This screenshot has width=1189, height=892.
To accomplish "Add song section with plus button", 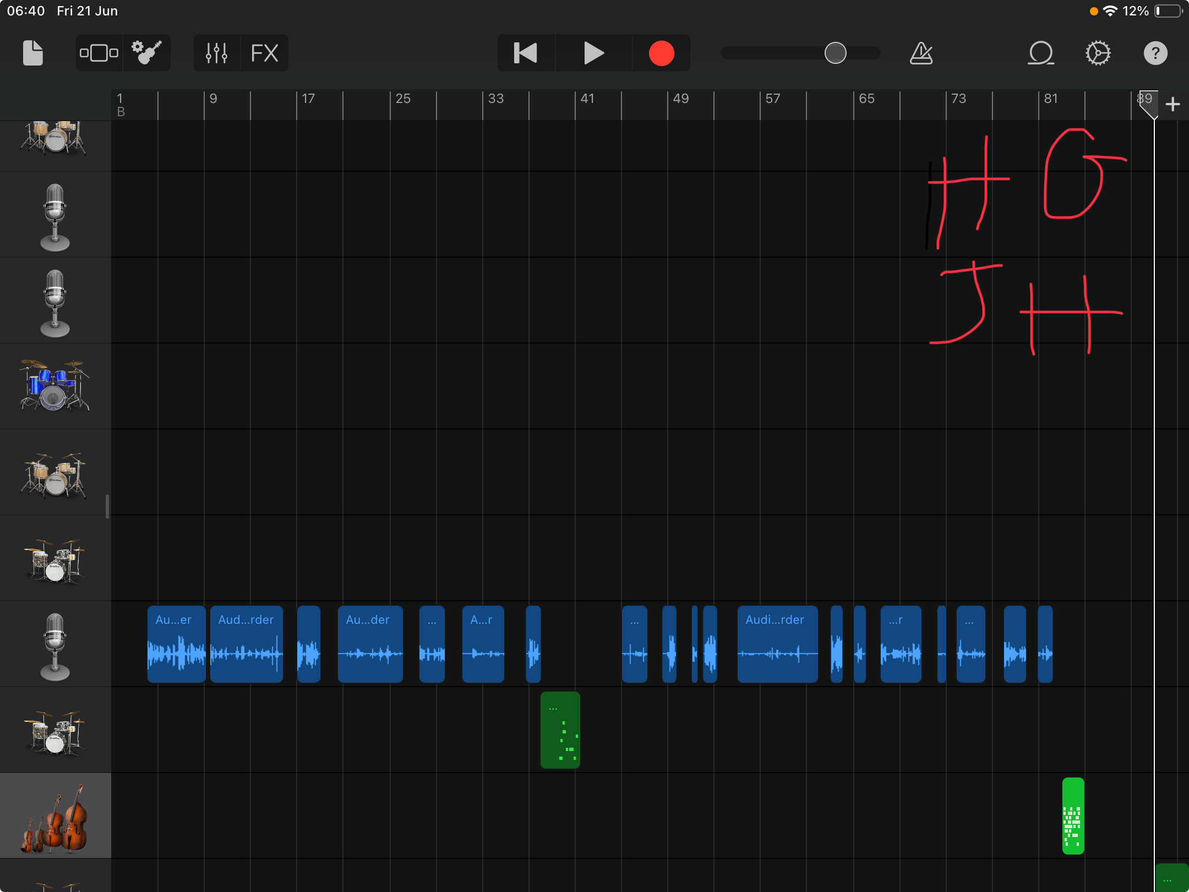I will [1172, 104].
